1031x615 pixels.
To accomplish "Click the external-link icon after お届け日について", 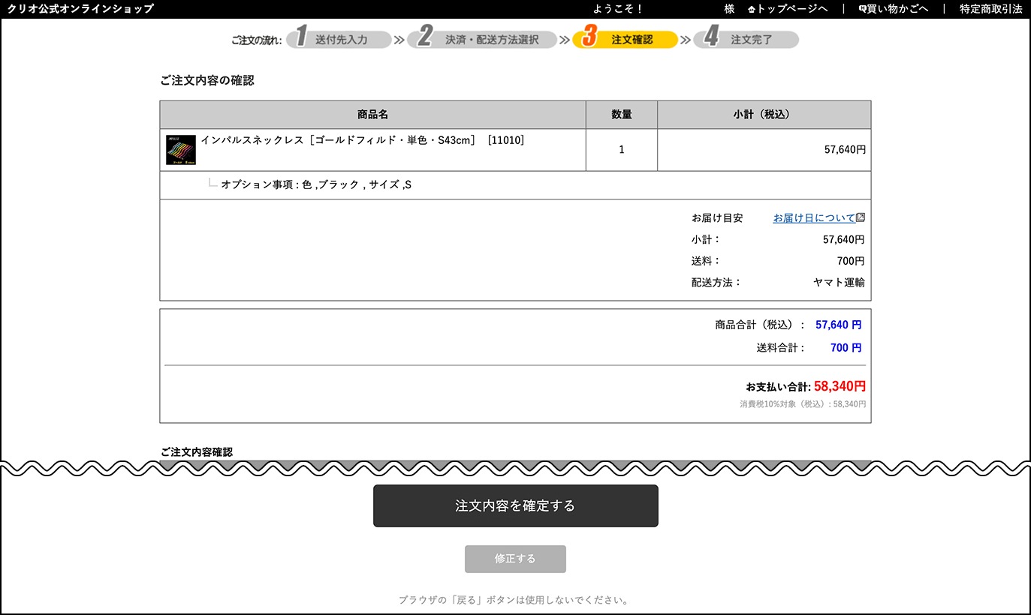I will (861, 217).
